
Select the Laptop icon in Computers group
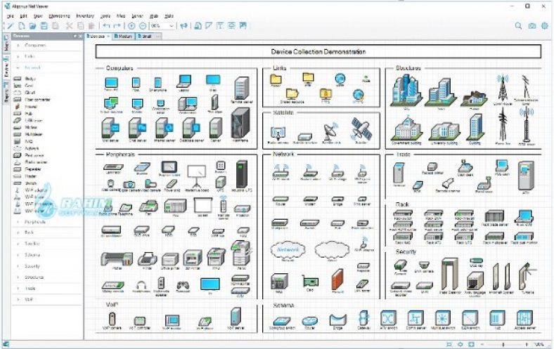click(183, 81)
